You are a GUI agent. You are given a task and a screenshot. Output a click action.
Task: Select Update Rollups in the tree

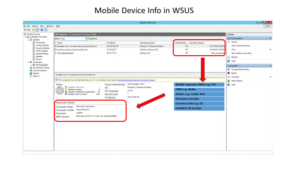click(x=42, y=53)
